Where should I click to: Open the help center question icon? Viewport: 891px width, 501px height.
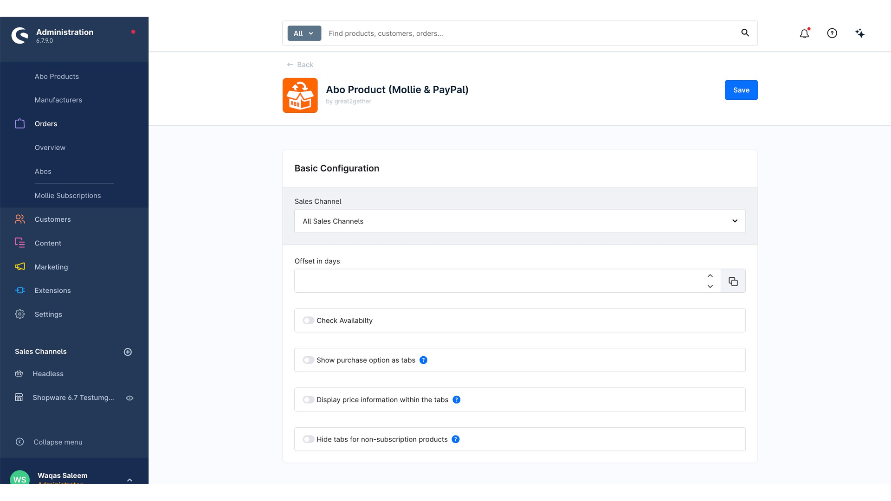click(832, 33)
